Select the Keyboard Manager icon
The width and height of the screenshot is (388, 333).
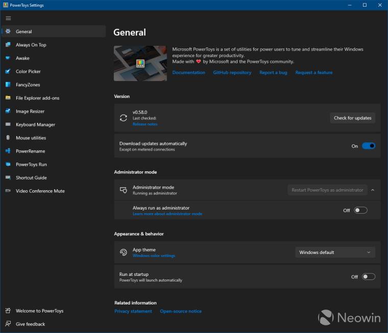click(8, 124)
